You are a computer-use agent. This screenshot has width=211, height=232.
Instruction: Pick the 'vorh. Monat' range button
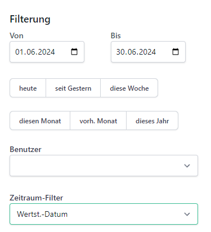point(98,121)
